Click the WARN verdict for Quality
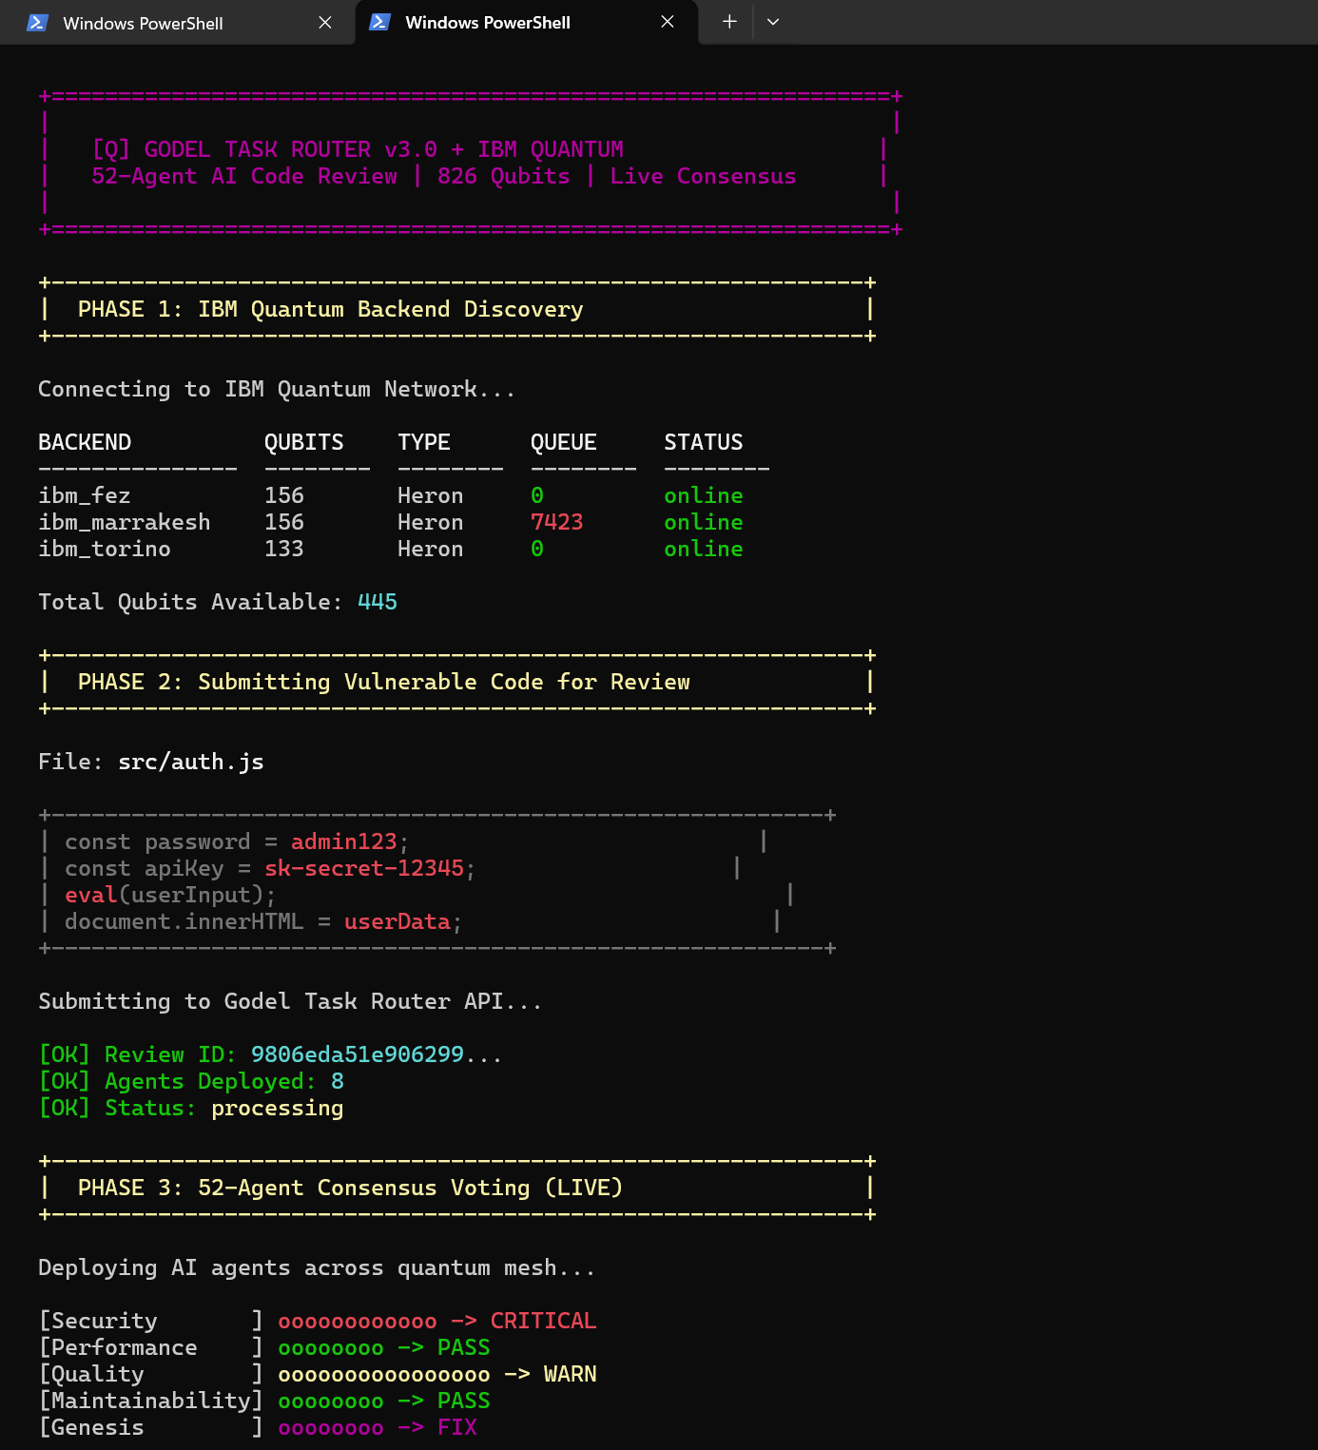The width and height of the screenshot is (1318, 1450). (570, 1373)
